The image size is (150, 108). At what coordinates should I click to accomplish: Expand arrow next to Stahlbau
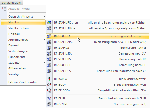pos(44,22)
